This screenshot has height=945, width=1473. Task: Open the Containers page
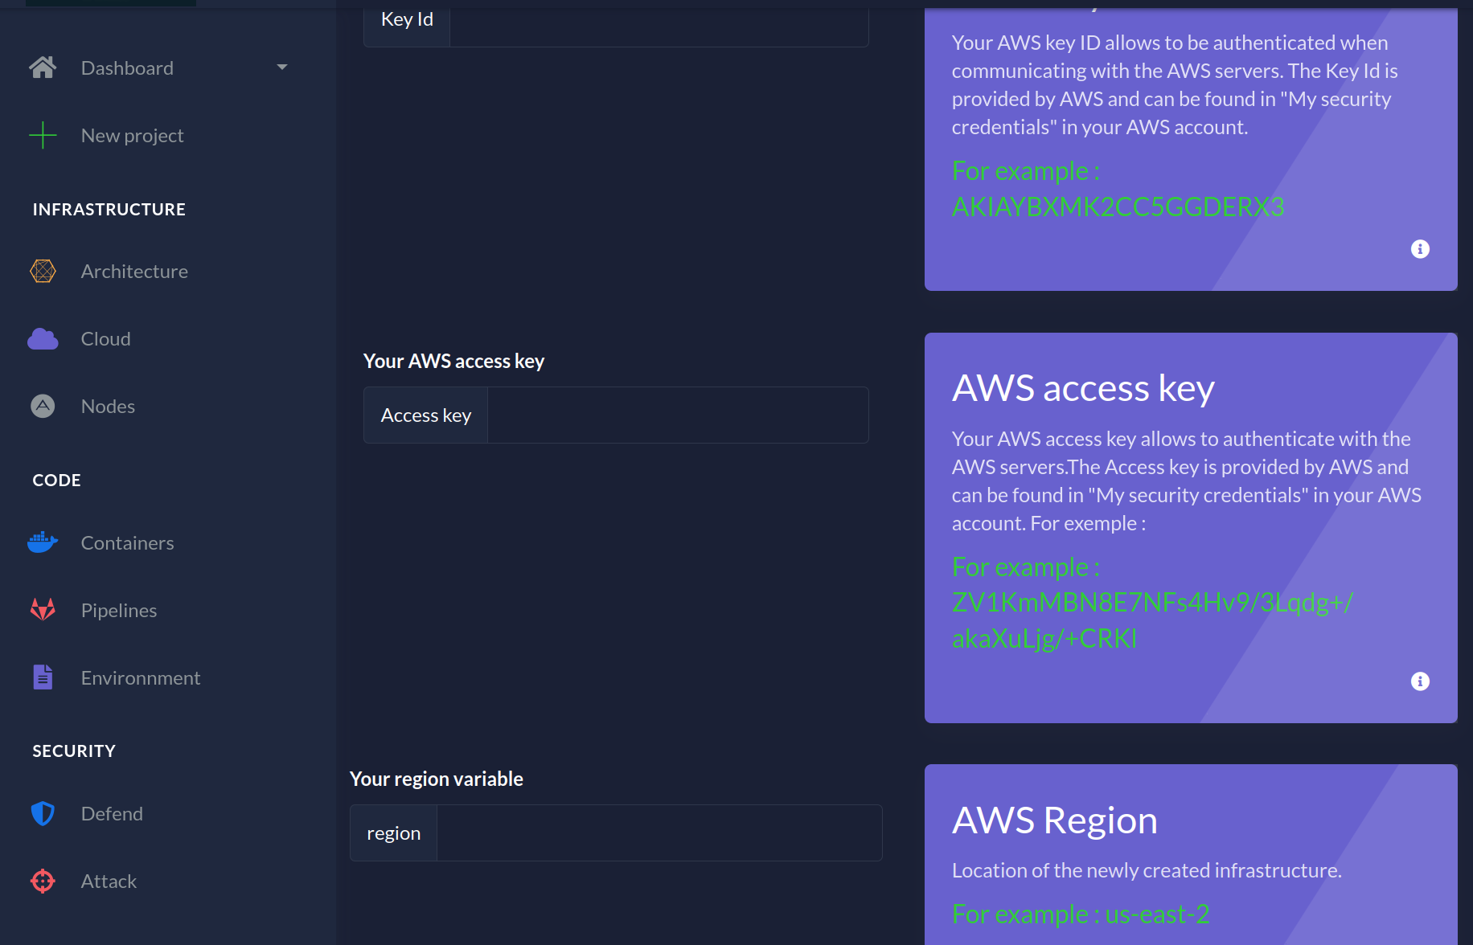[x=127, y=543]
